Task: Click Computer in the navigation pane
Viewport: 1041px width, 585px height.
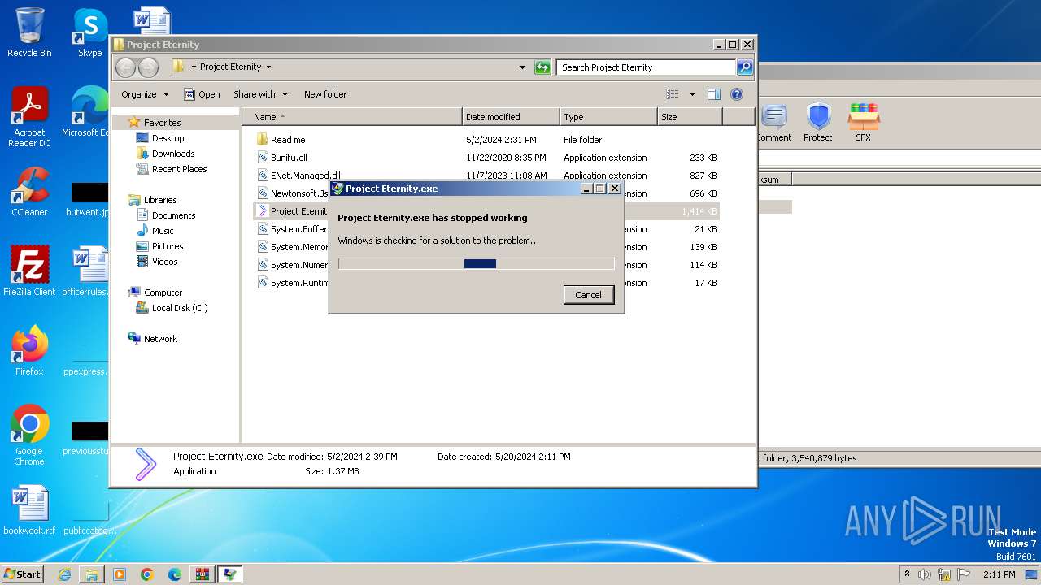Action: (163, 292)
